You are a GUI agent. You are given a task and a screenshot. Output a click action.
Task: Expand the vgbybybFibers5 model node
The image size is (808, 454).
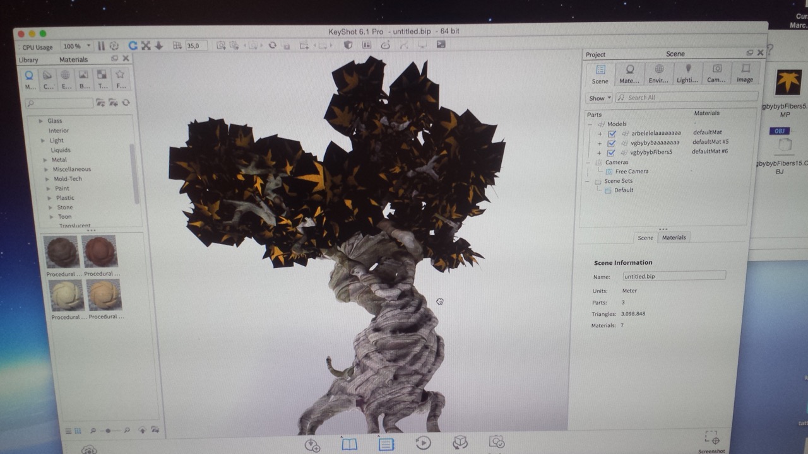(600, 153)
